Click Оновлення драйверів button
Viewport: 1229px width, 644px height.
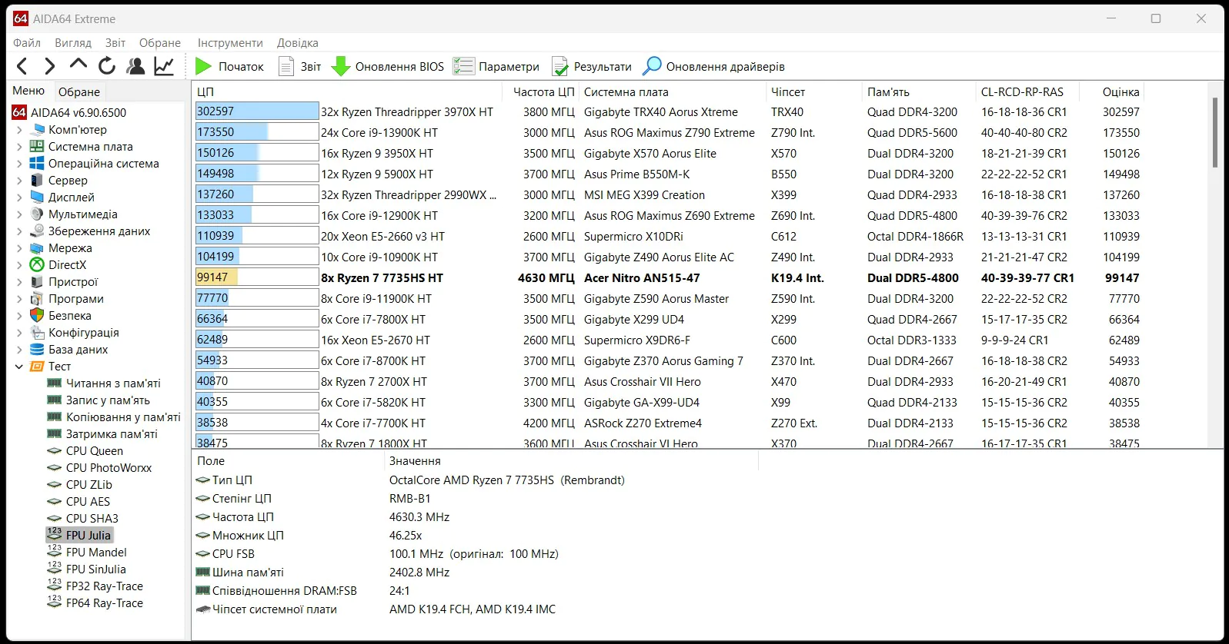pos(714,67)
